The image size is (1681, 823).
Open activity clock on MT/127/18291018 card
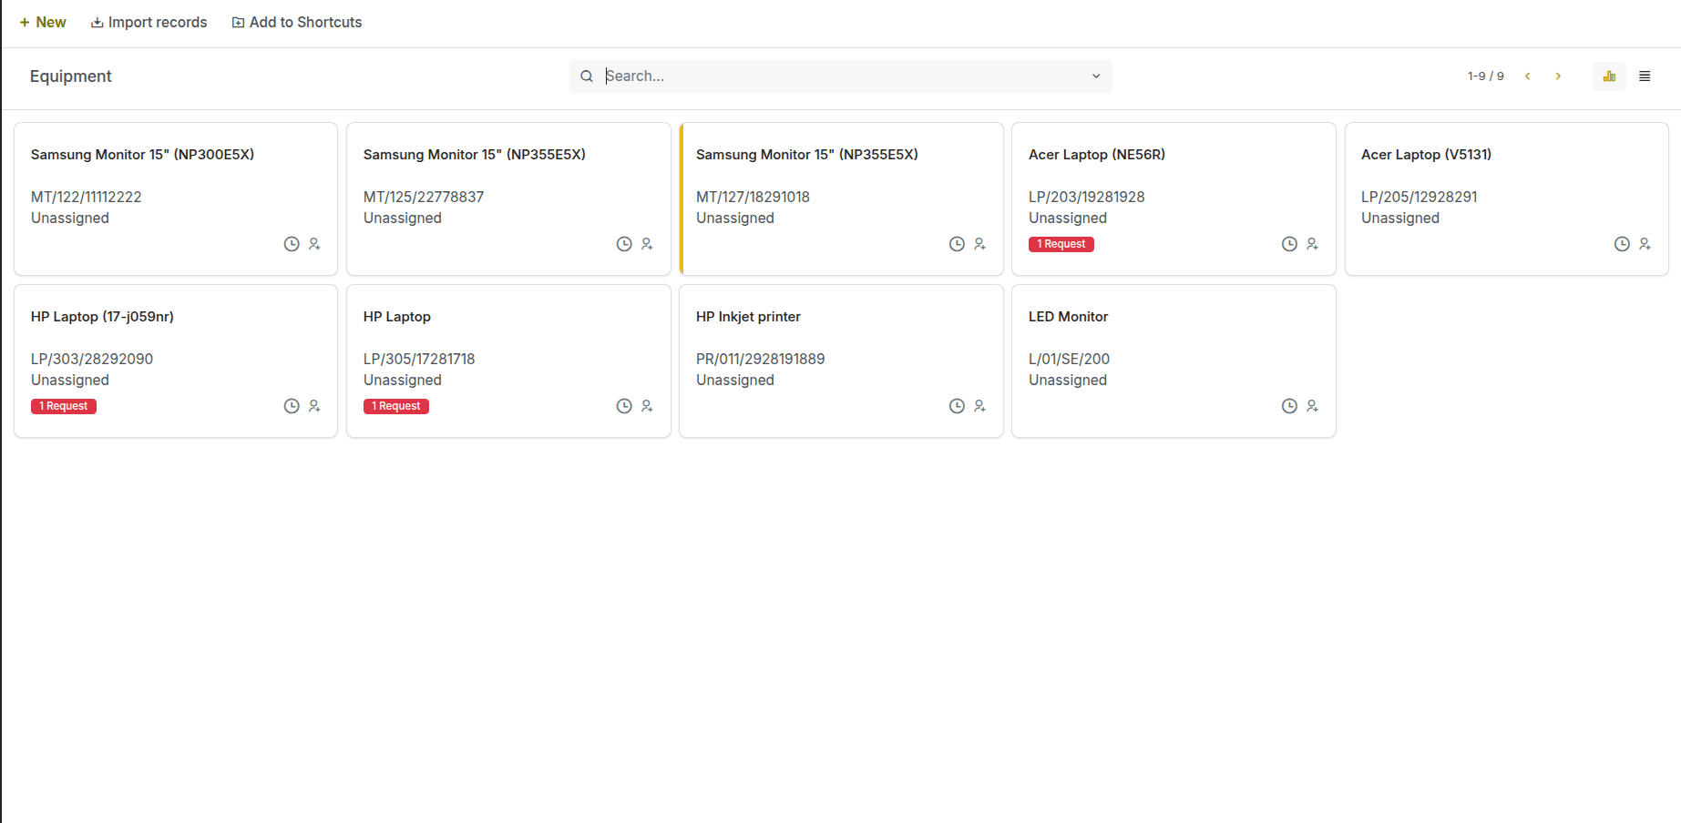(957, 244)
